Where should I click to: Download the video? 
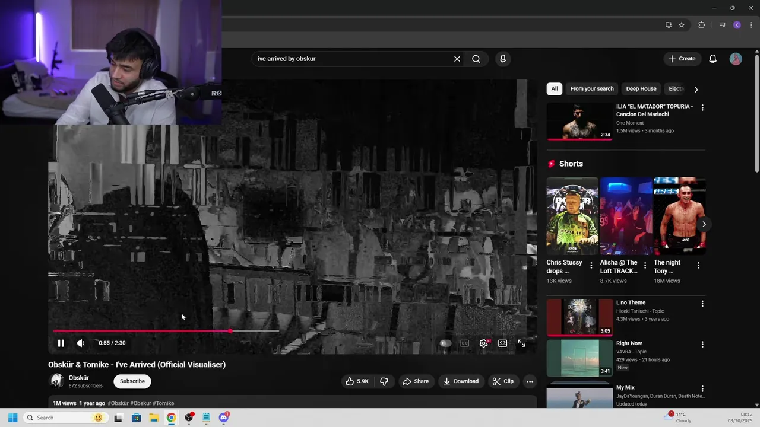(x=461, y=381)
